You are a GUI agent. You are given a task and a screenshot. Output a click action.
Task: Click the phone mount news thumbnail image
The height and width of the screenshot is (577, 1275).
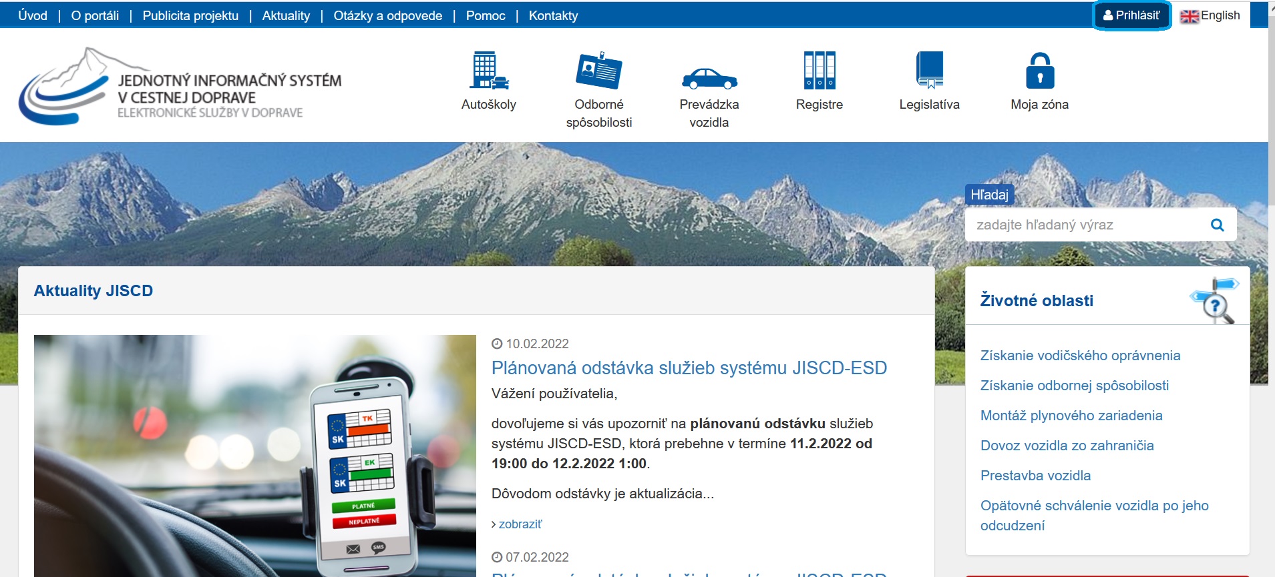tap(254, 456)
